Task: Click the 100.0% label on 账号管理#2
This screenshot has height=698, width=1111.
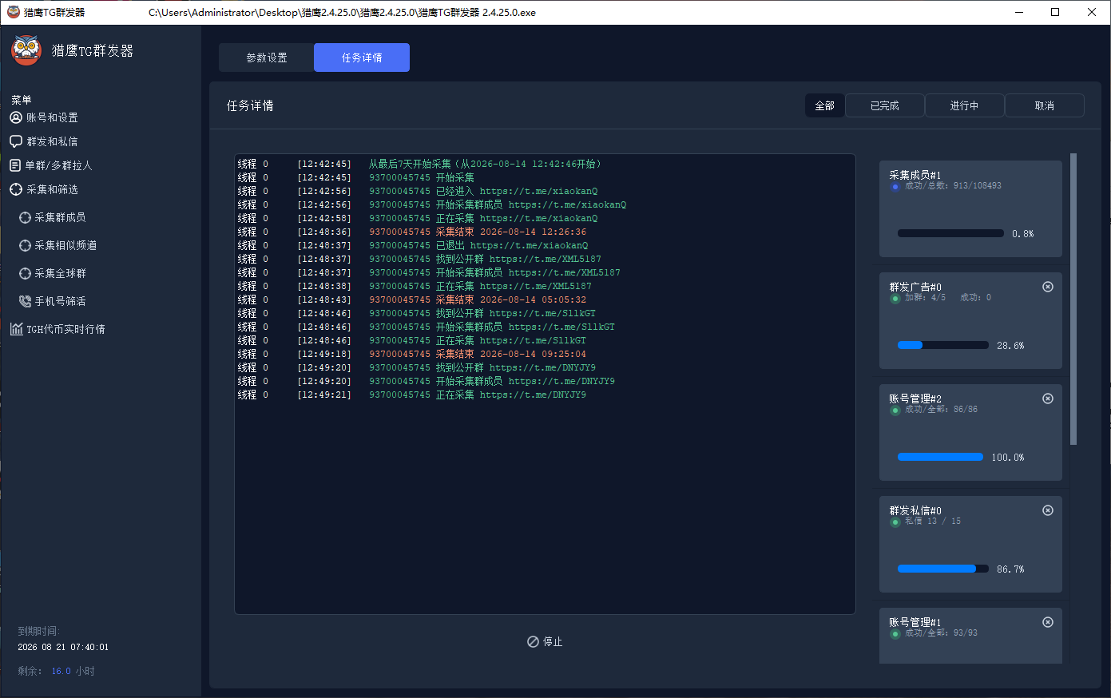Action: [x=1008, y=458]
